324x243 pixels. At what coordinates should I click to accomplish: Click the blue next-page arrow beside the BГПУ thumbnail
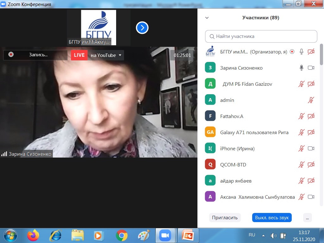[142, 28]
